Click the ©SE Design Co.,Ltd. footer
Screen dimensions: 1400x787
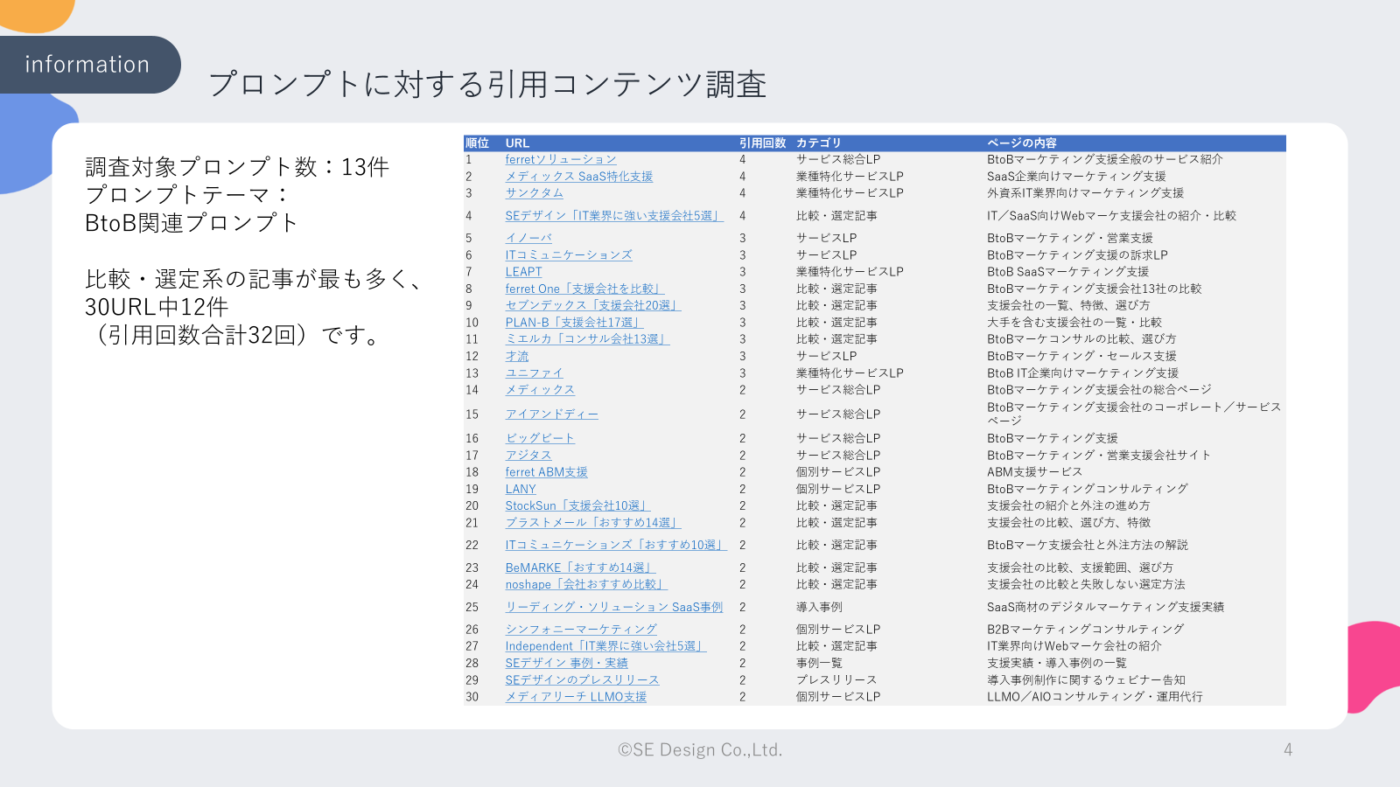tap(700, 750)
